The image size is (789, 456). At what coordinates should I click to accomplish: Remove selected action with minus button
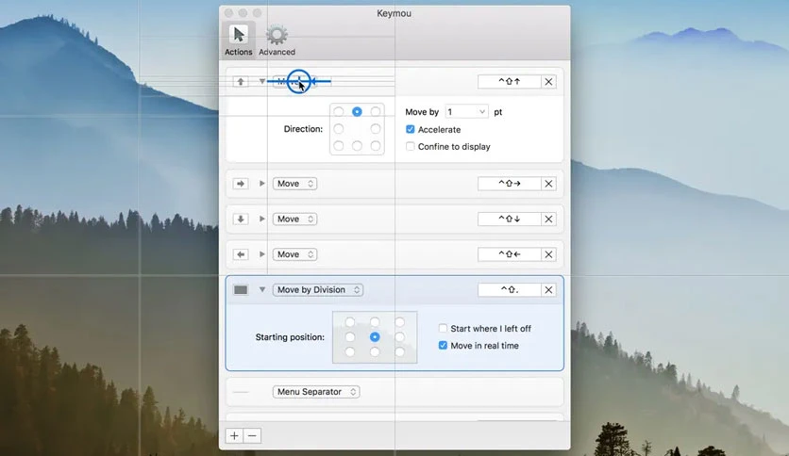pos(253,435)
